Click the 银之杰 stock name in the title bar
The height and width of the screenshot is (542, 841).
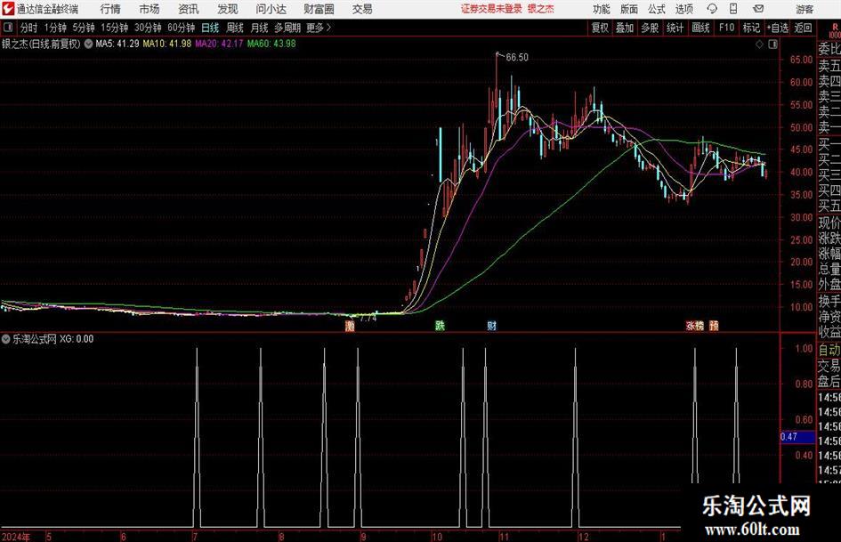tap(541, 9)
